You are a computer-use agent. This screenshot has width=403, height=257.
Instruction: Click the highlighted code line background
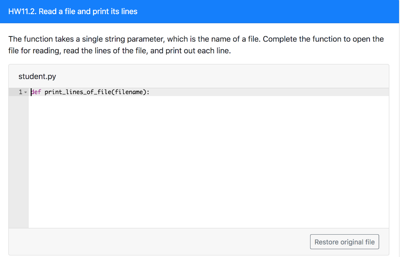coord(236,92)
